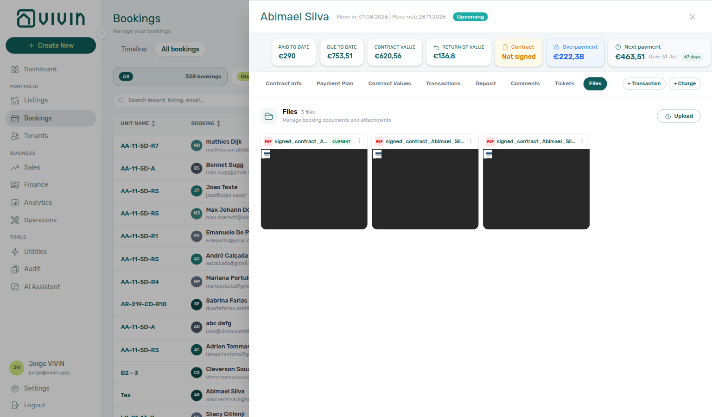This screenshot has height=417, width=712.
Task: Open Transactions tab
Action: click(443, 84)
